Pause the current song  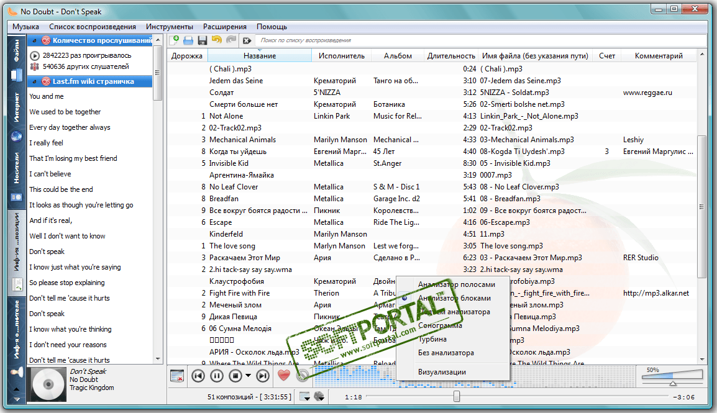(217, 376)
